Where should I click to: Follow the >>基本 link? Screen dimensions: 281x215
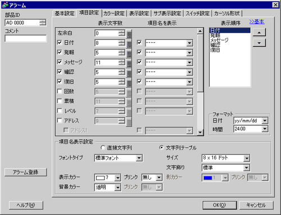257,22
